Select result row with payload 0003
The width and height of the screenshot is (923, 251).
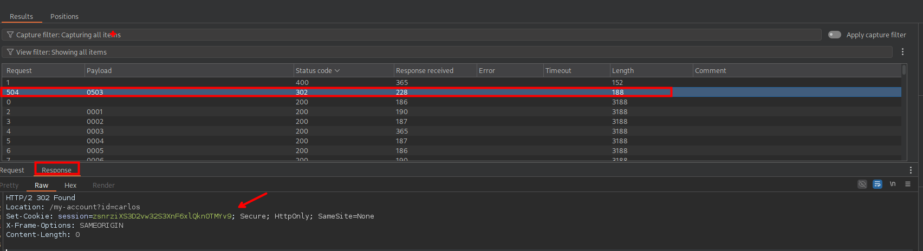(x=95, y=131)
